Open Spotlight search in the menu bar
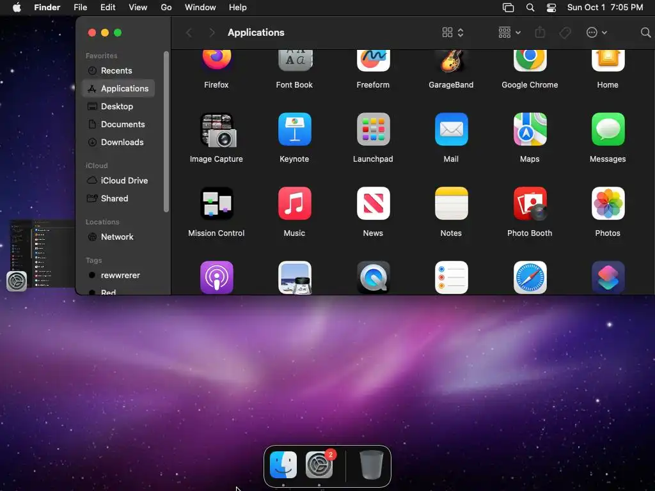The height and width of the screenshot is (491, 655). [530, 8]
